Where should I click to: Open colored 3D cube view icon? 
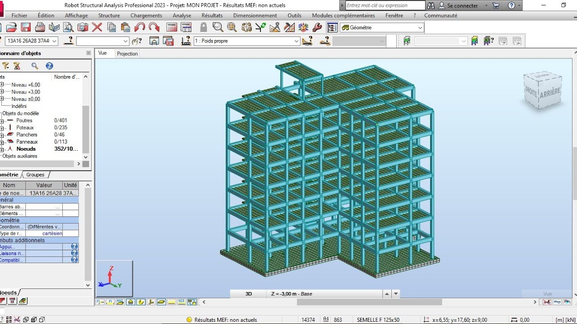click(x=303, y=27)
